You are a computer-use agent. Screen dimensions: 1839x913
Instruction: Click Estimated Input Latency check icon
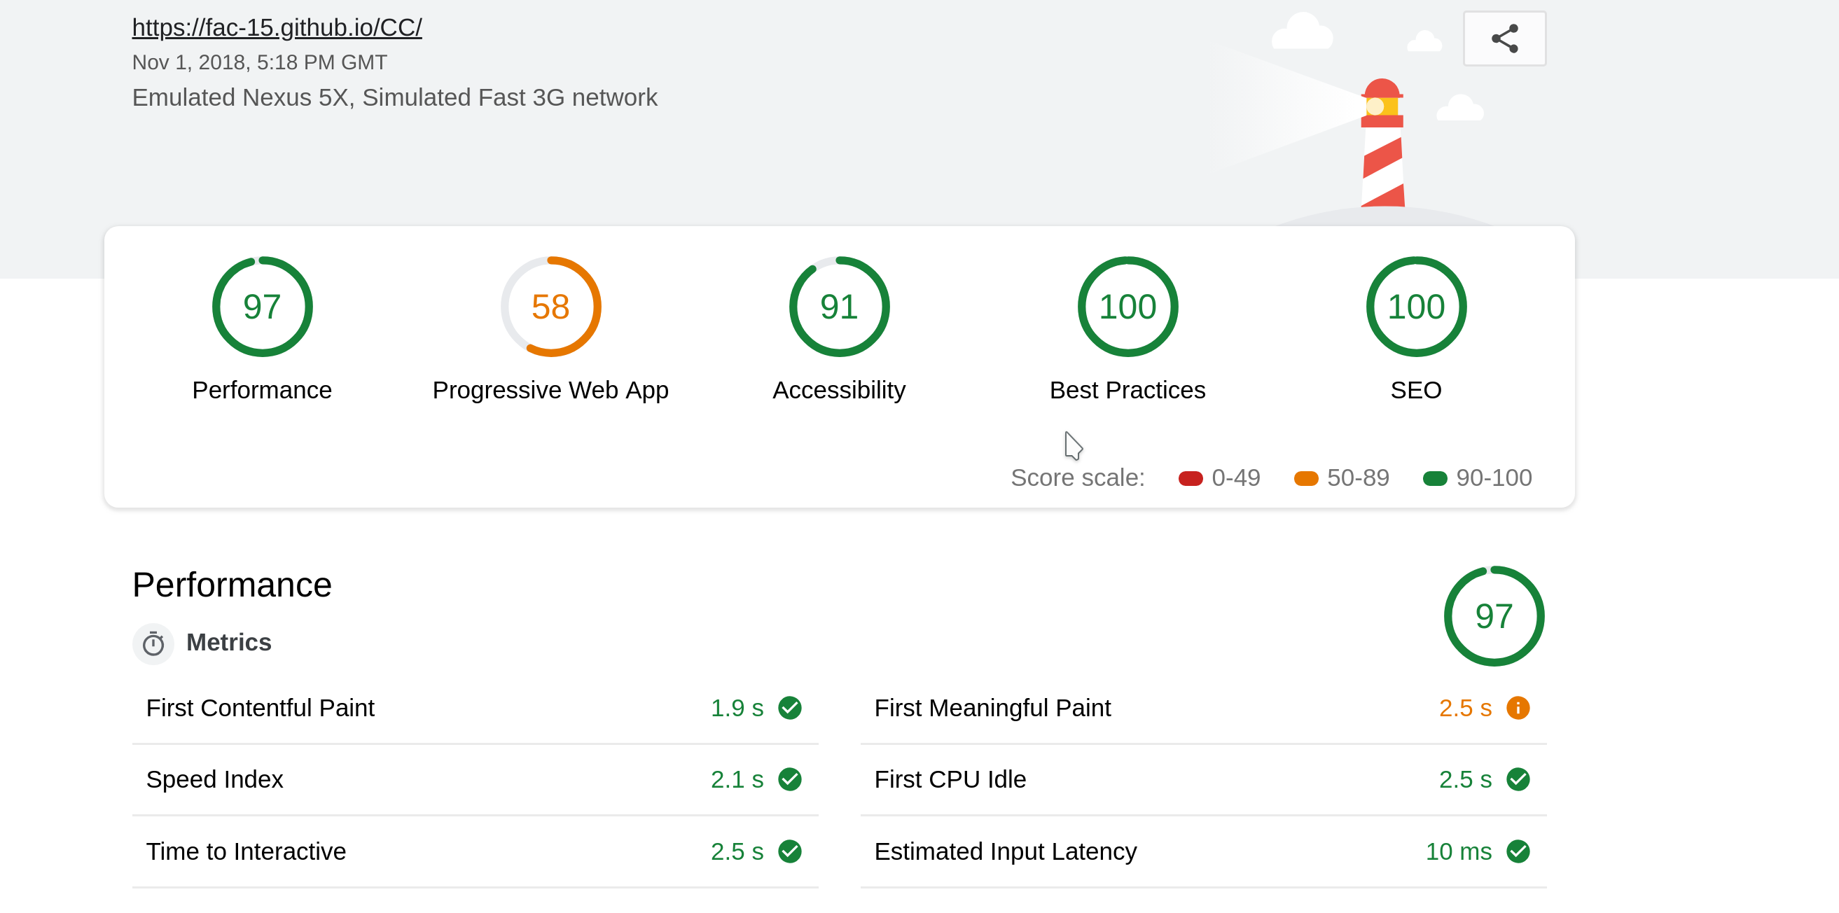pyautogui.click(x=1518, y=851)
